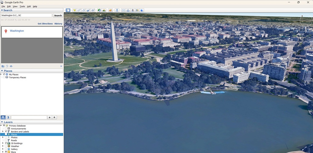Hide the sidebar with the toolbar button
The width and height of the screenshot is (313, 153).
(x=68, y=10)
